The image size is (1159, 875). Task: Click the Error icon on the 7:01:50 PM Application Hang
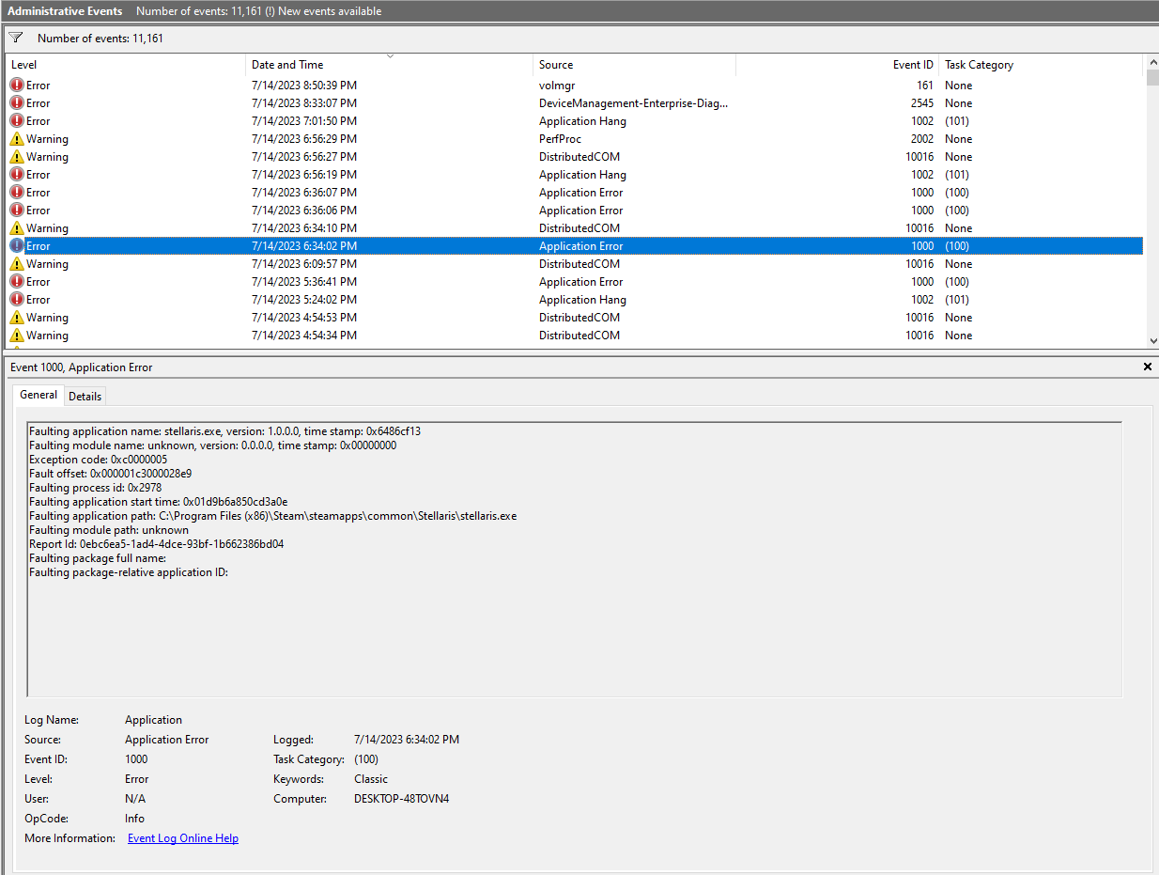tap(16, 120)
